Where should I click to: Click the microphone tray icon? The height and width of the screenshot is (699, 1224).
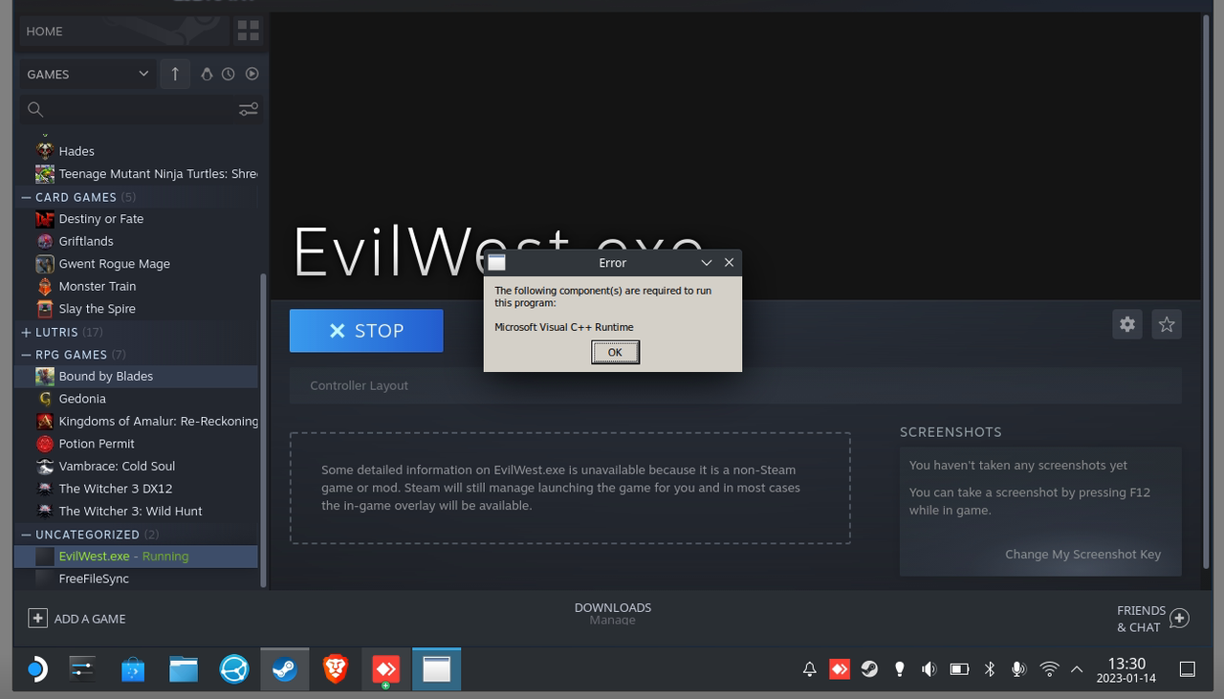[1019, 669]
